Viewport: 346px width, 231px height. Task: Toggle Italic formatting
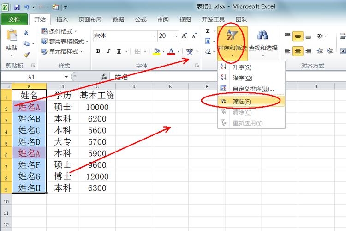point(108,51)
